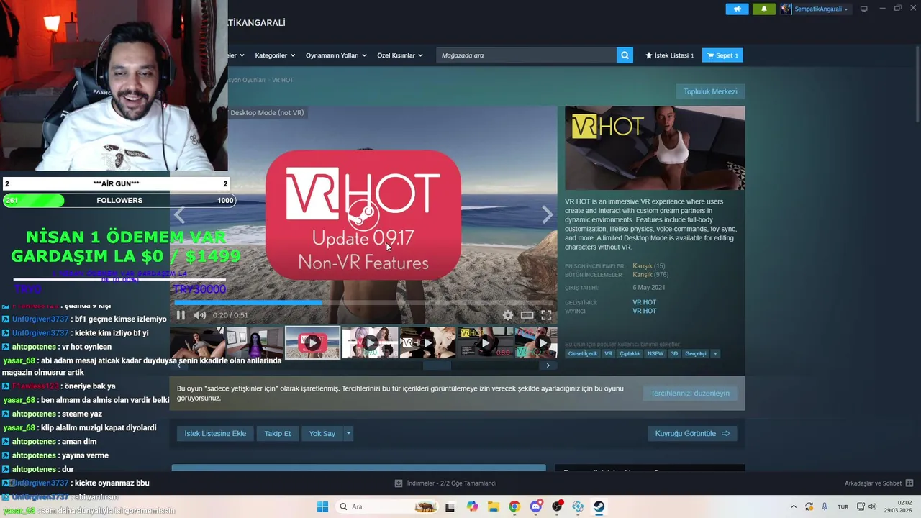The width and height of the screenshot is (921, 518).
Task: Open the Sepet cart button
Action: point(722,55)
